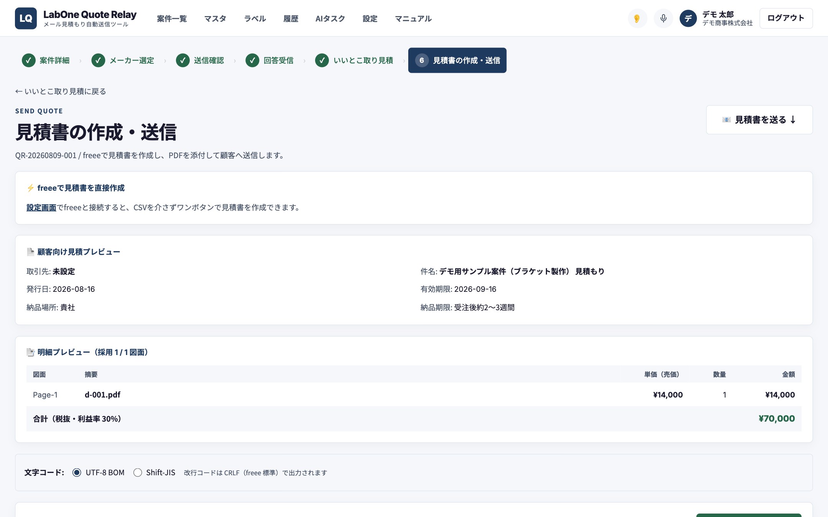Image resolution: width=828 pixels, height=517 pixels.
Task: Open the マスタ menu
Action: coord(215,18)
